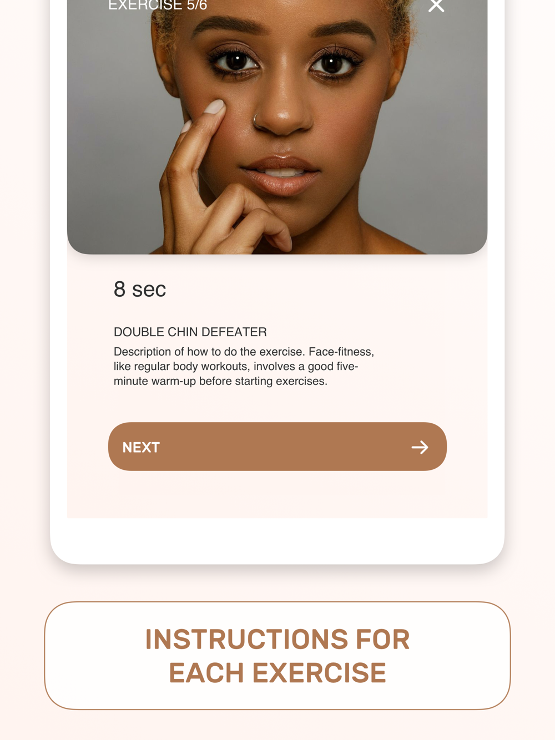The image size is (555, 740).
Task: Click the right arrow icon on the Next button
Action: coord(420,447)
